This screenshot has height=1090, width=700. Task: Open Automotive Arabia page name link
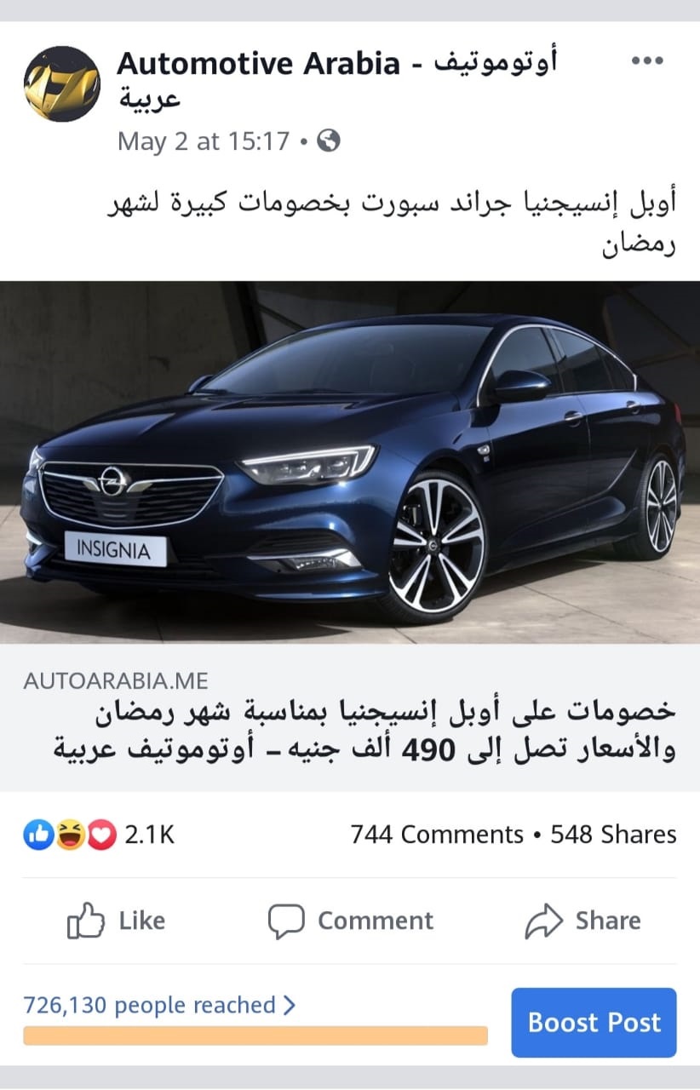pyautogui.click(x=337, y=78)
